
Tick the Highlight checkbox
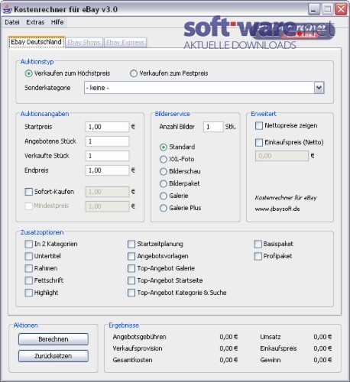29,293
